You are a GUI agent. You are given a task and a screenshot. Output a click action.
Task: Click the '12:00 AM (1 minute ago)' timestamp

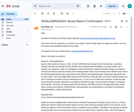98,27
